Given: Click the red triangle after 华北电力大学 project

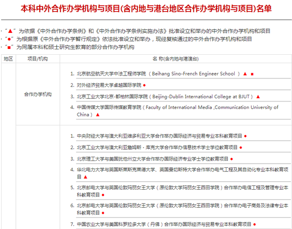Looking at the screenshot, I should (85, 177).
